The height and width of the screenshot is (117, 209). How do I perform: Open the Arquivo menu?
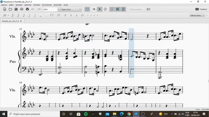(4, 5)
